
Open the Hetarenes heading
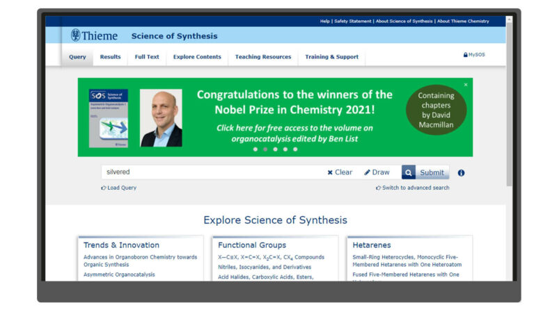372,245
